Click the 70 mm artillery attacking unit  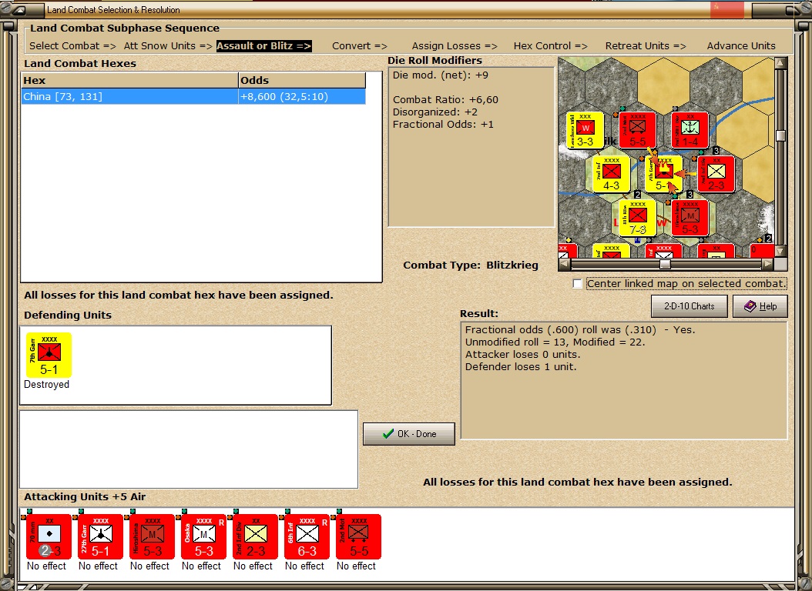(x=49, y=536)
